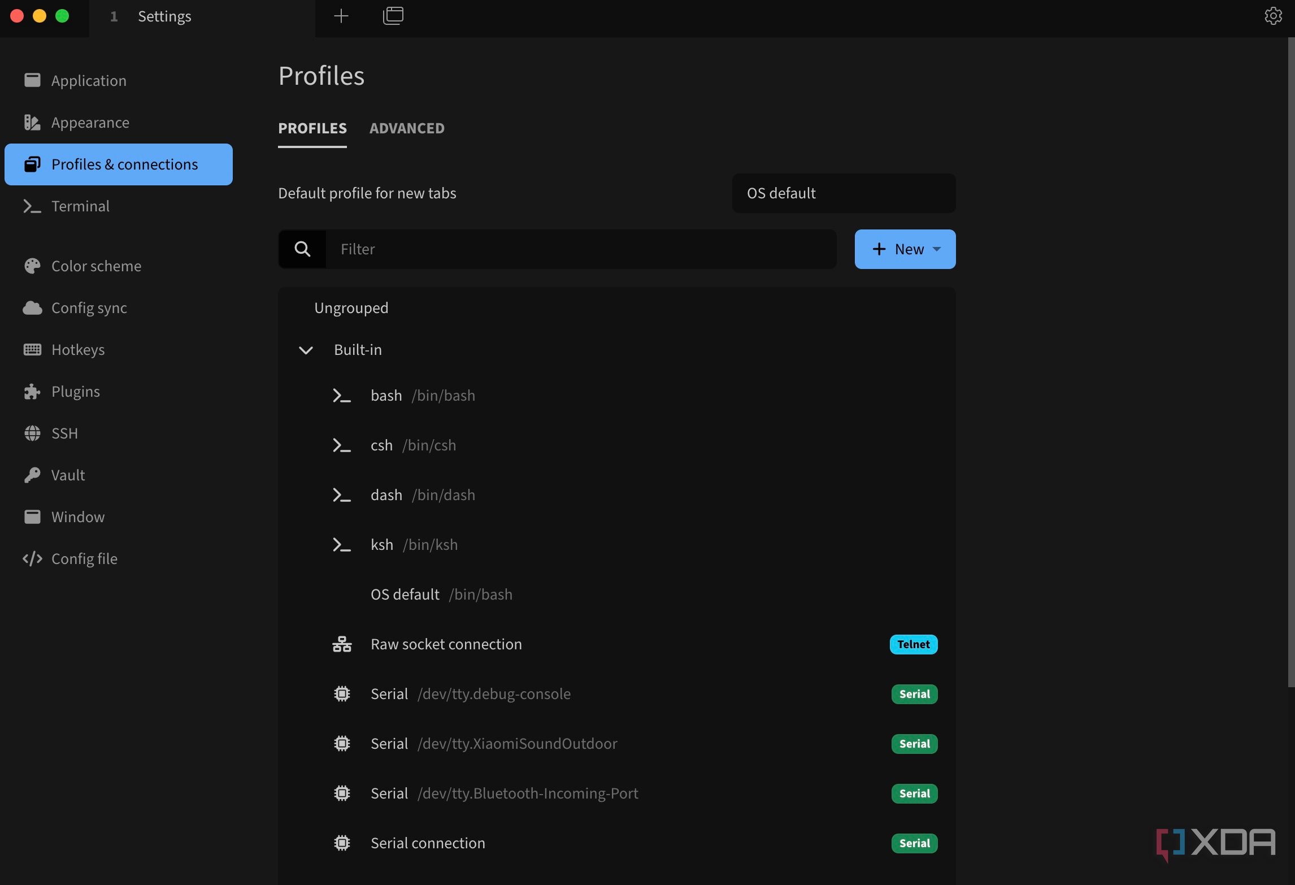Open the New profile dropdown arrow
The width and height of the screenshot is (1295, 885).
tap(937, 249)
